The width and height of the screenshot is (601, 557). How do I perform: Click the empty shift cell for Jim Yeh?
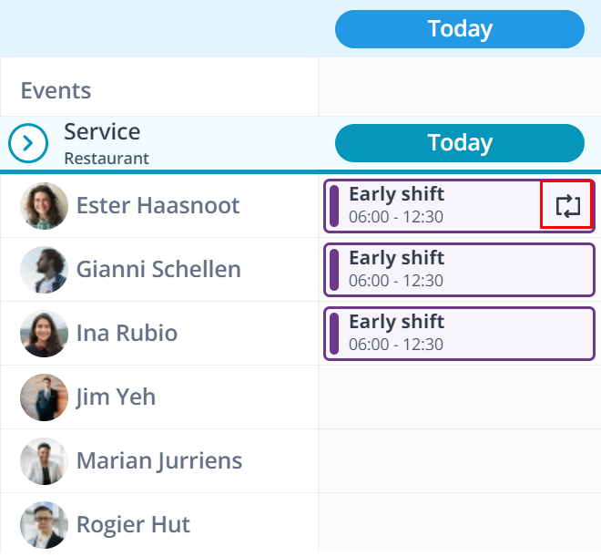coord(460,397)
